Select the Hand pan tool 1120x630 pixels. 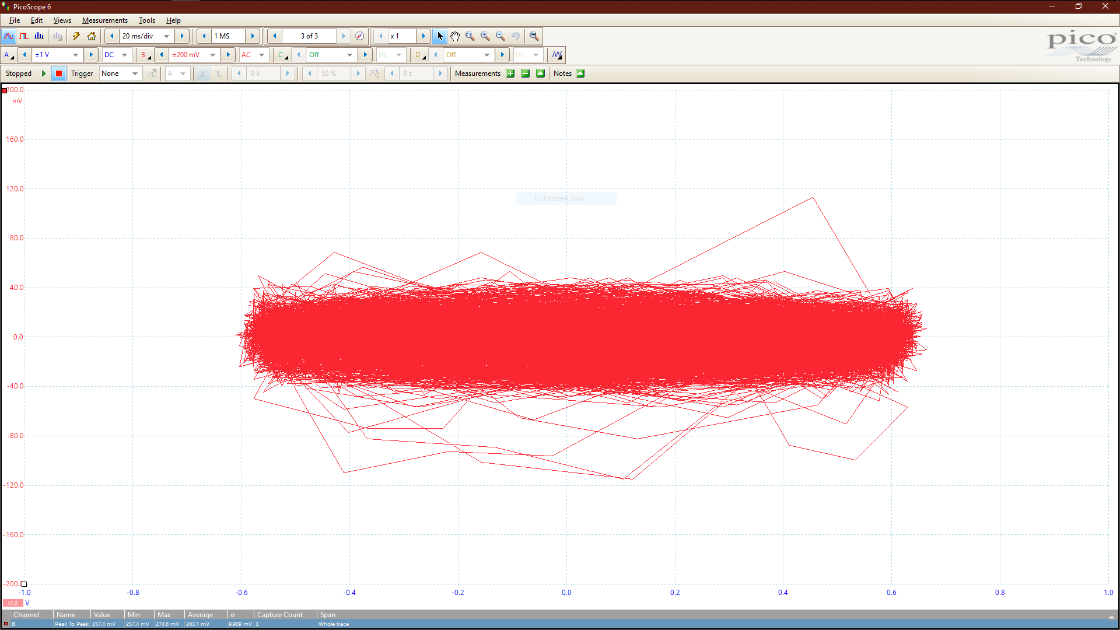point(455,36)
